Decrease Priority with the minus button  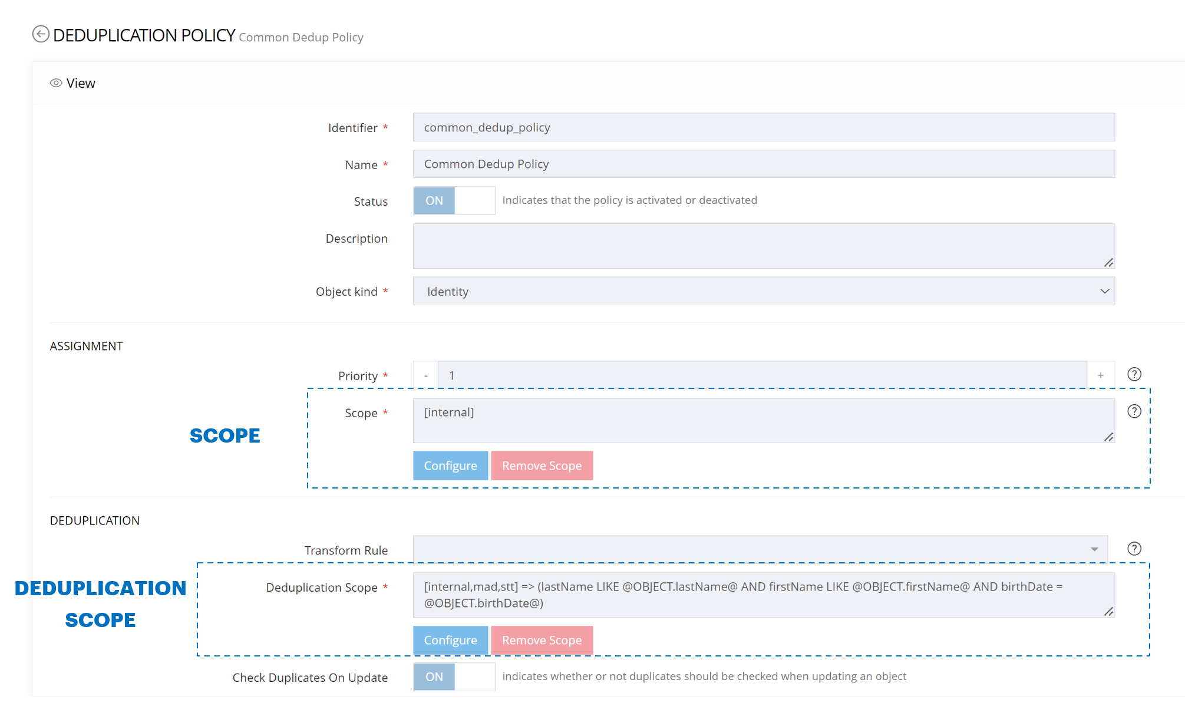425,375
